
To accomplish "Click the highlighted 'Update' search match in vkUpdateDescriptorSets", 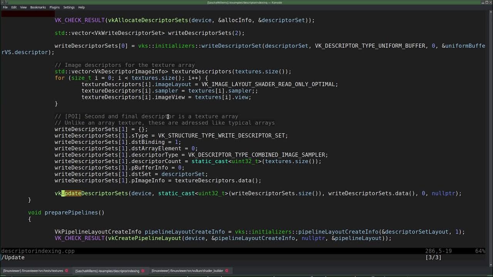I will tap(71, 193).
